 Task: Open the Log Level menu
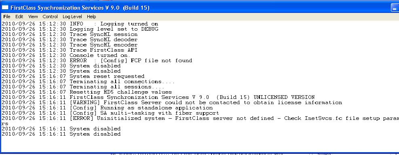72,17
